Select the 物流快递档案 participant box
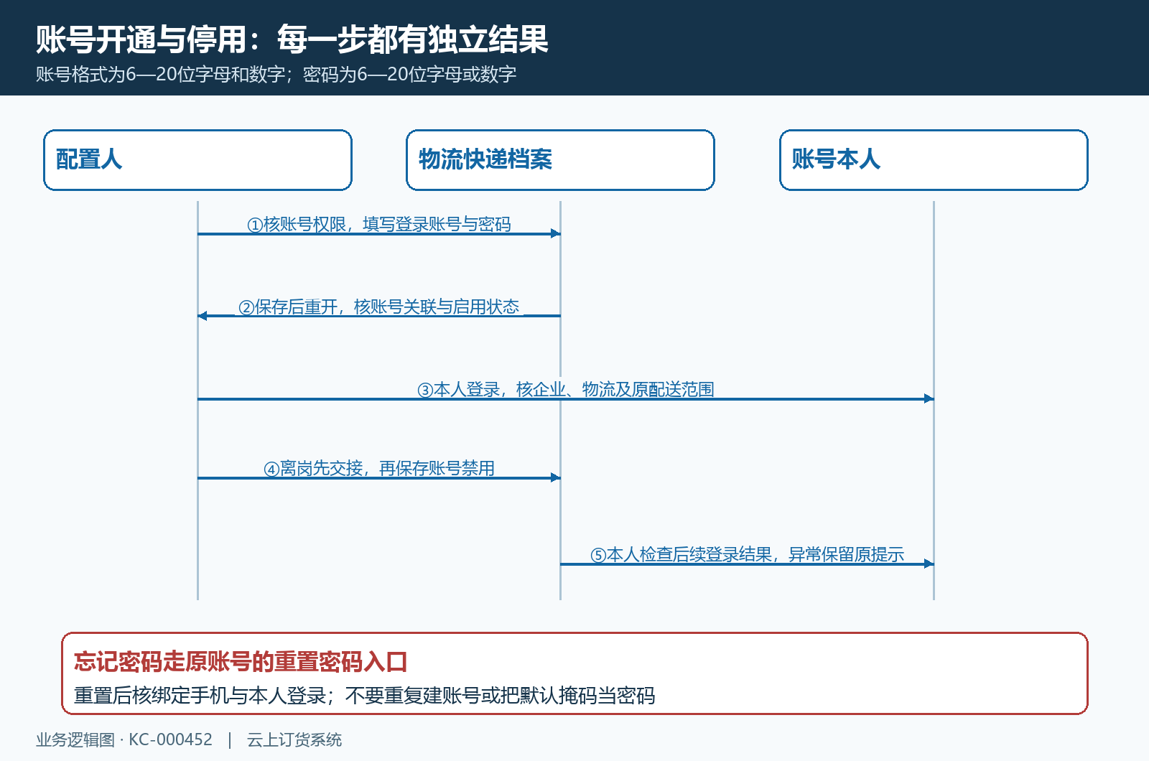The image size is (1149, 761). coord(560,160)
